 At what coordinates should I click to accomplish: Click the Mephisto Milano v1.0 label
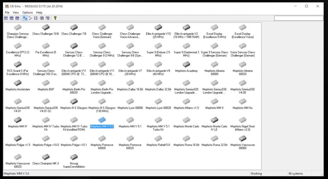point(186,108)
